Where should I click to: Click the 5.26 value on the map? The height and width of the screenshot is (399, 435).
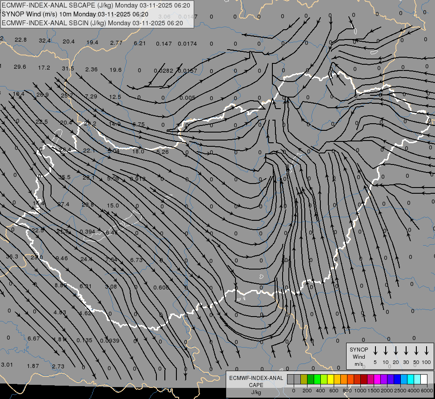[x=163, y=152]
